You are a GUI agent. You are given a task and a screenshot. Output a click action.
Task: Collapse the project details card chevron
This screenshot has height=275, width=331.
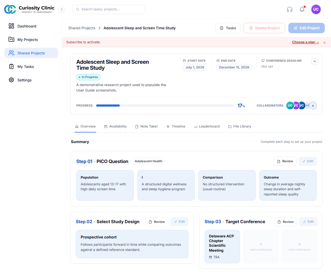pos(315,61)
